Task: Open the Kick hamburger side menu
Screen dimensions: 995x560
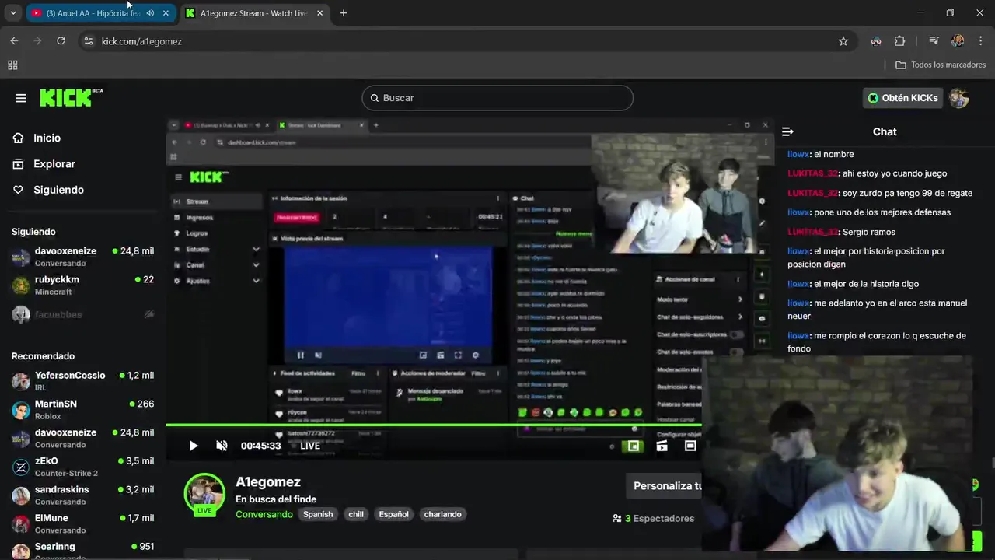Action: tap(20, 98)
